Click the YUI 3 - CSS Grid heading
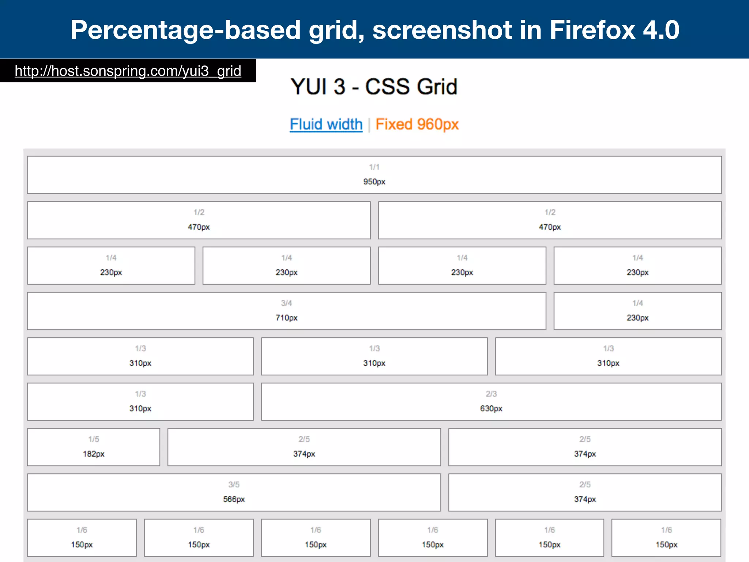This screenshot has width=749, height=562. pos(374,87)
